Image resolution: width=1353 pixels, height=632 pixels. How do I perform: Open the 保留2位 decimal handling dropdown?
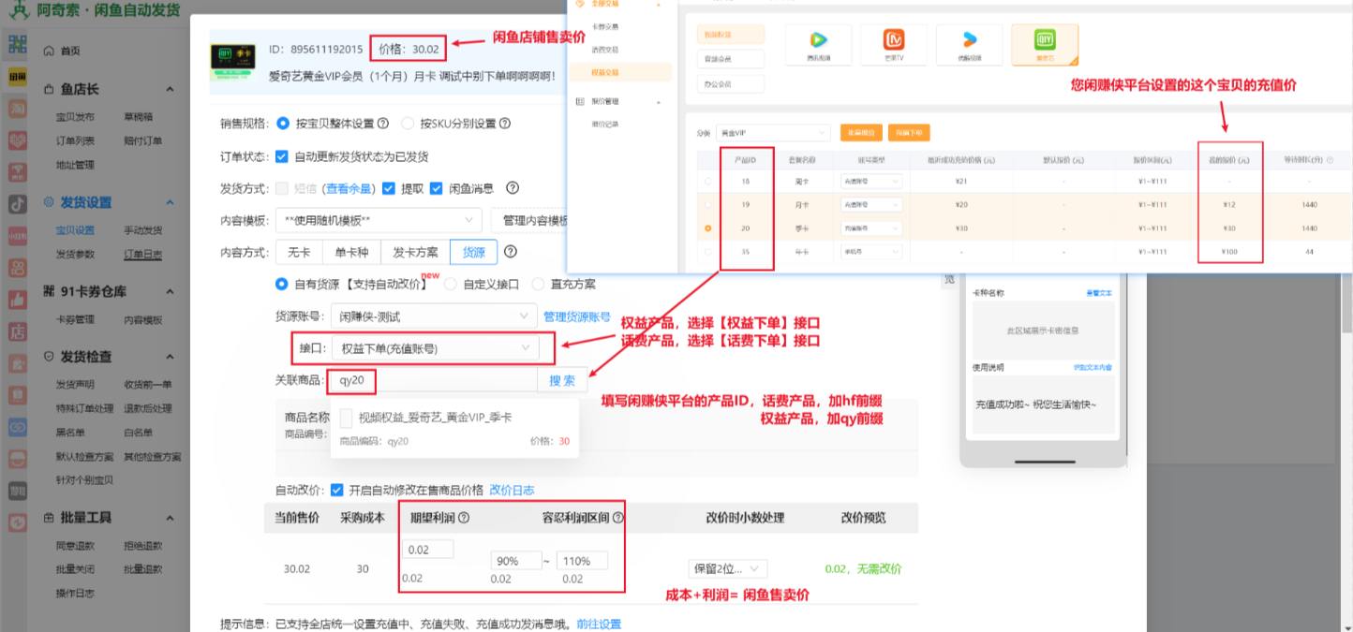click(x=727, y=568)
